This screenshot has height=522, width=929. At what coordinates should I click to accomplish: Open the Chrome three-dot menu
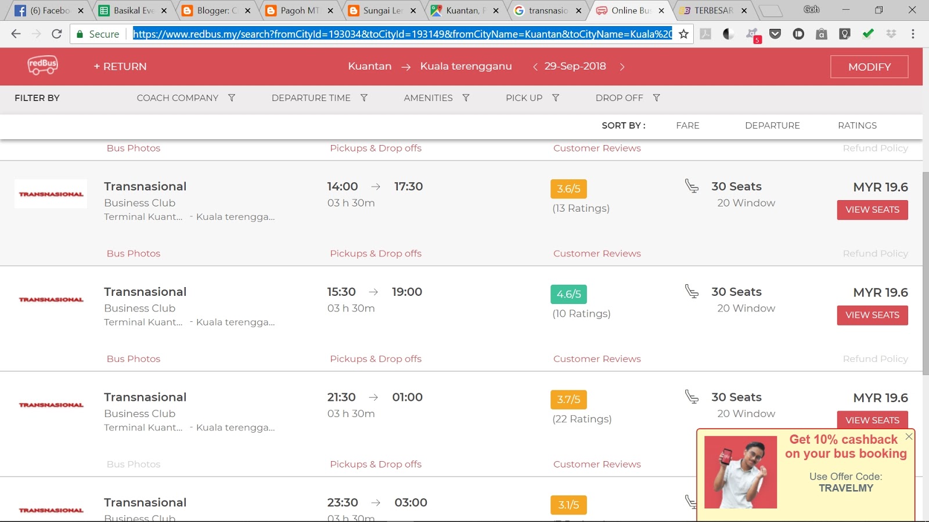pyautogui.click(x=913, y=34)
